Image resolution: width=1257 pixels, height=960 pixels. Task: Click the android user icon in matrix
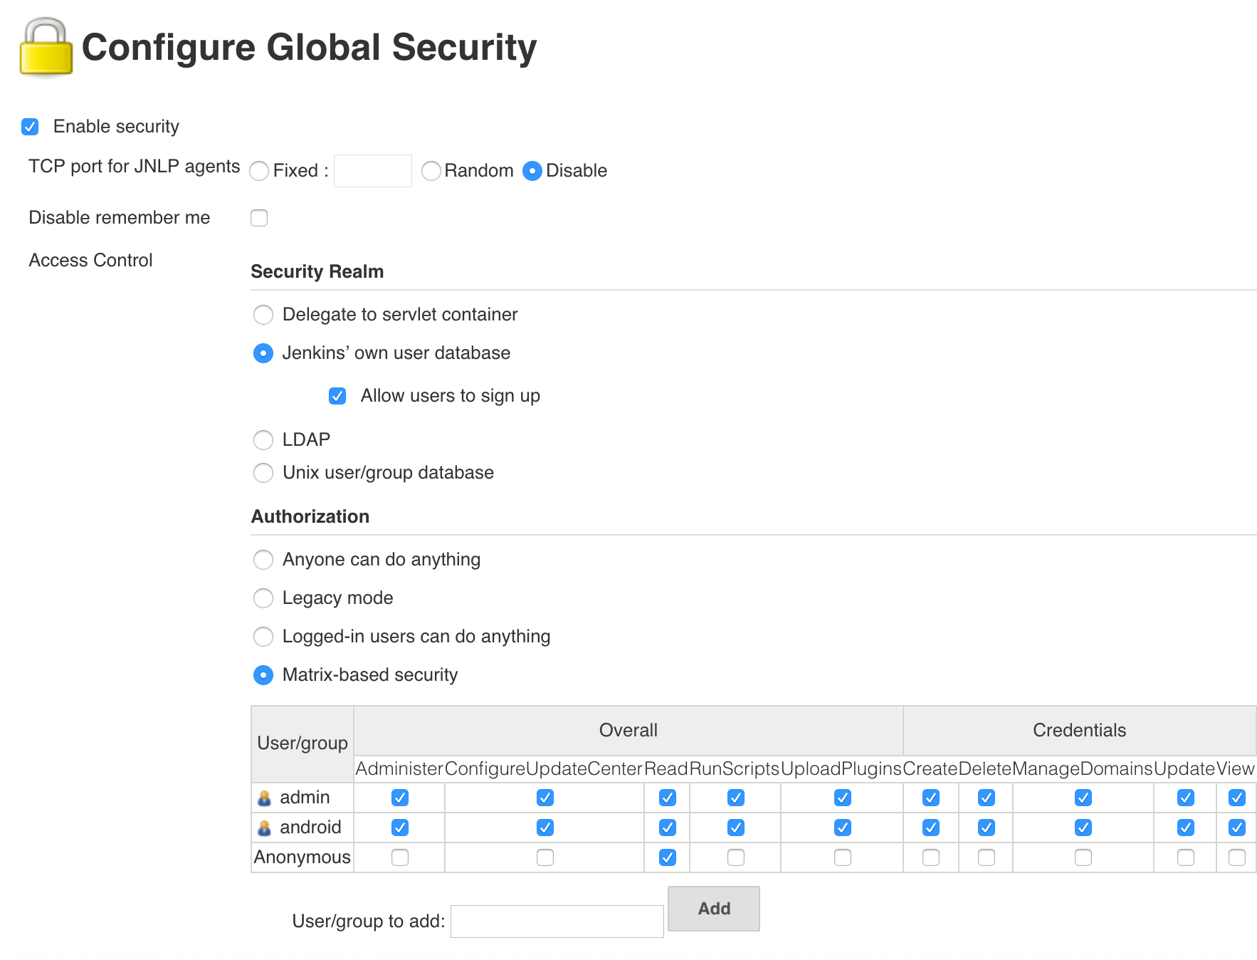coord(264,828)
